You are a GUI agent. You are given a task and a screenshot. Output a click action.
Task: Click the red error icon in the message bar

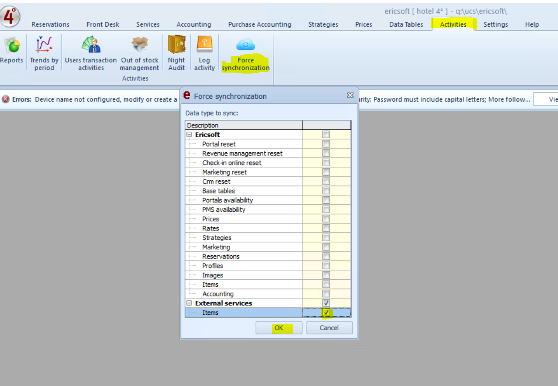[5, 99]
